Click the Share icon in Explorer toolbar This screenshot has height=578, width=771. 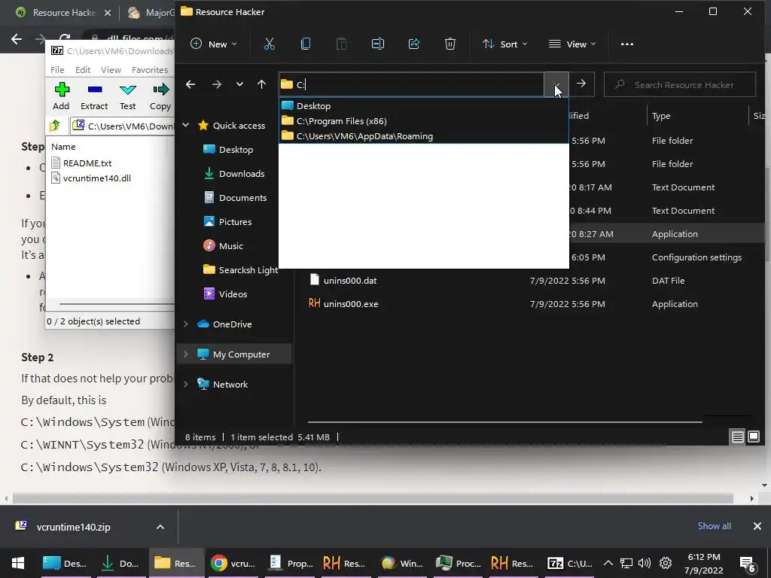coord(414,44)
